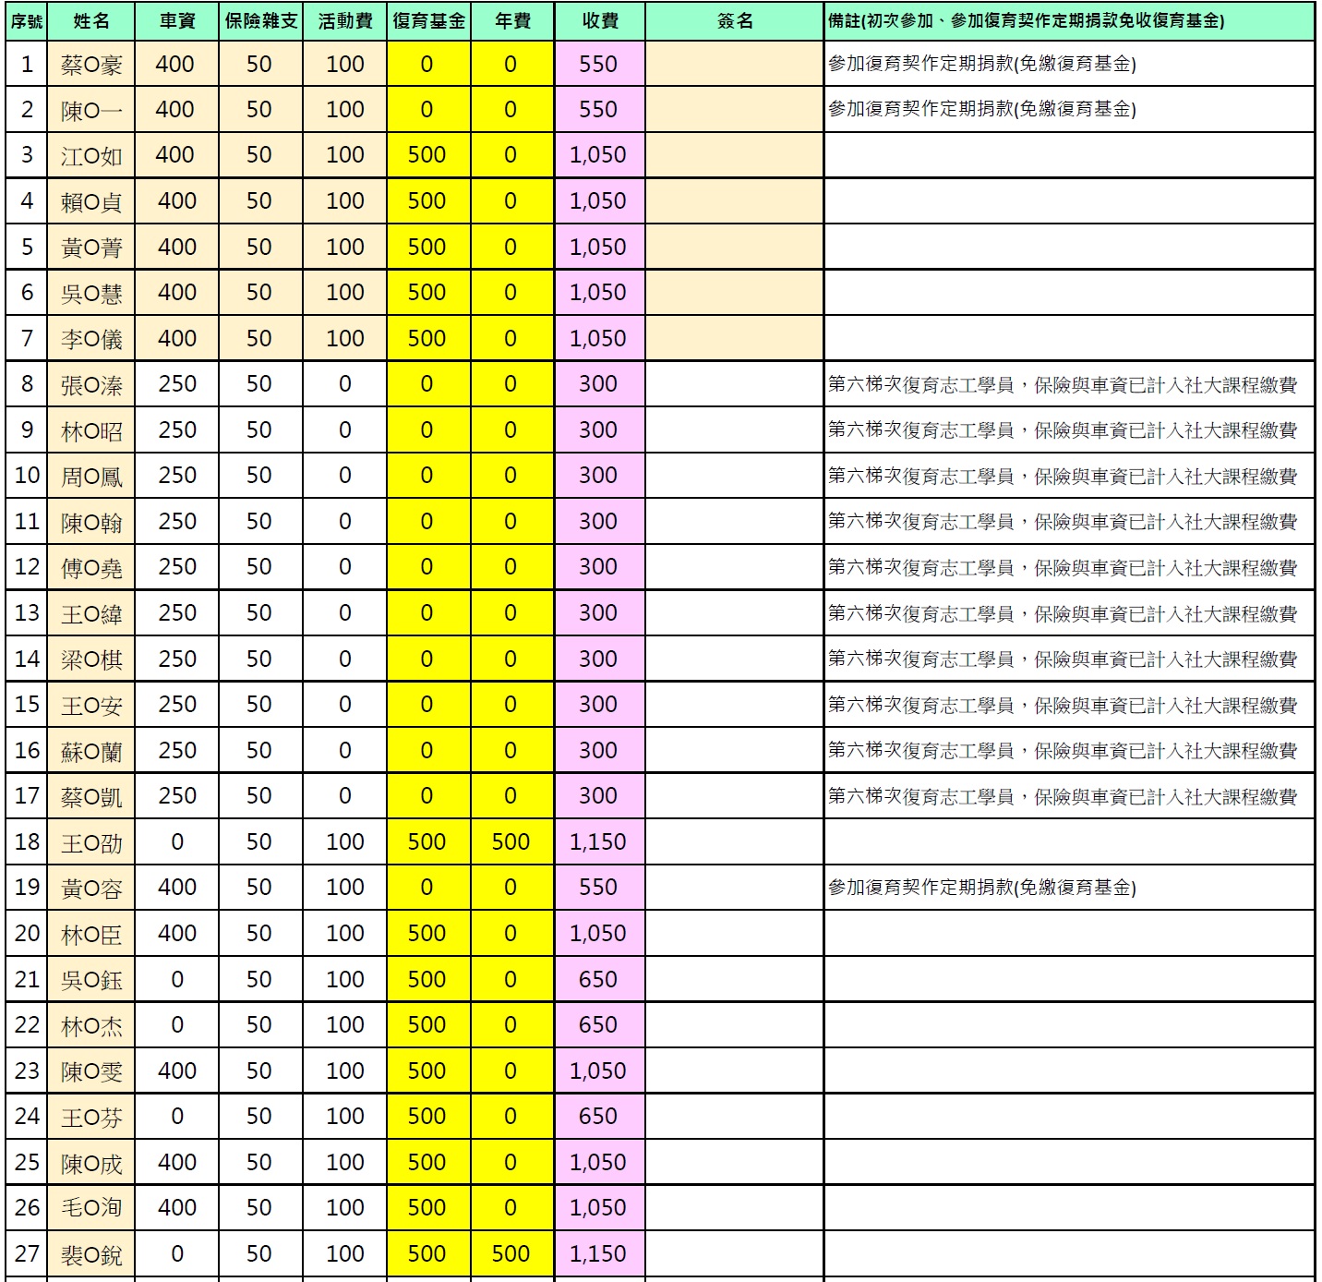The height and width of the screenshot is (1282, 1322).
Task: Click the name 王O安
Action: point(91,705)
